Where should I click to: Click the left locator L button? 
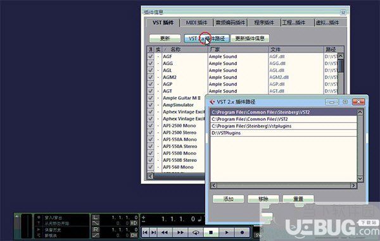[x=96, y=218]
